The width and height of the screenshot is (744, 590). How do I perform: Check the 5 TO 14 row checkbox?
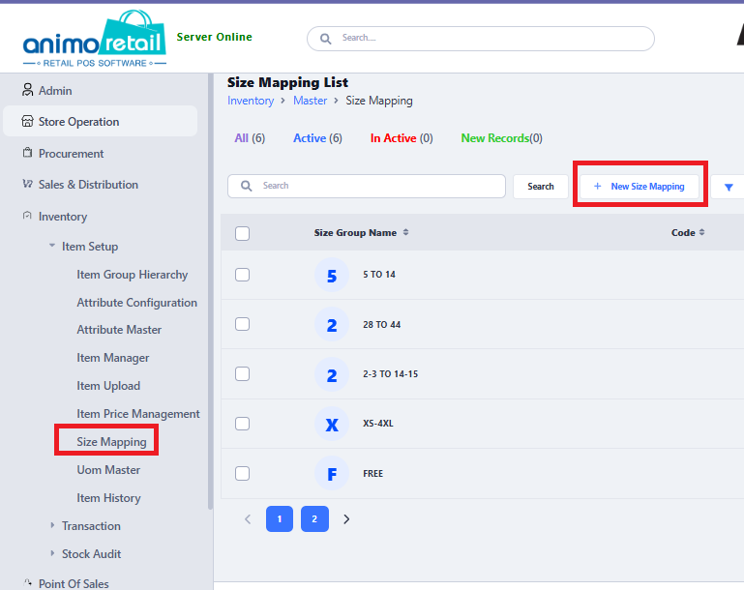click(x=243, y=275)
